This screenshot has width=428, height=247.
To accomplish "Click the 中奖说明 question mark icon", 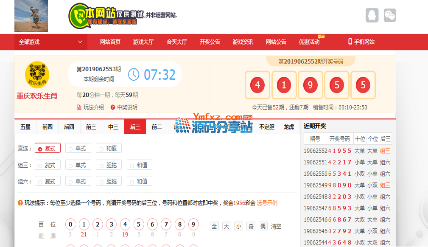I will [x=113, y=107].
